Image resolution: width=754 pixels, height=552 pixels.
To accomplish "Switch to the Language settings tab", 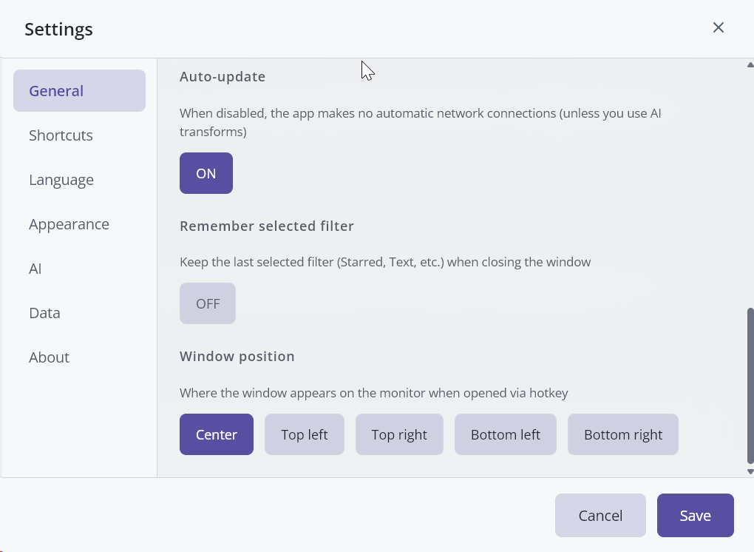I will 61,180.
